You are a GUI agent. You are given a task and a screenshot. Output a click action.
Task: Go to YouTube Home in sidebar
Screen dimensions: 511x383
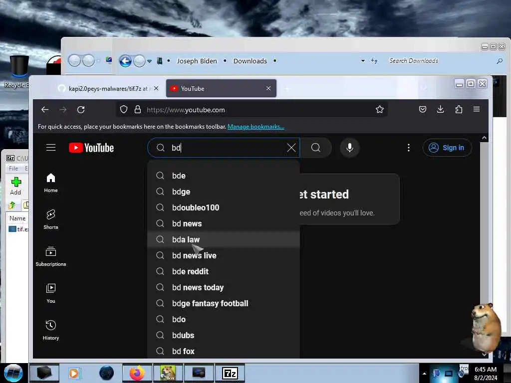(51, 183)
